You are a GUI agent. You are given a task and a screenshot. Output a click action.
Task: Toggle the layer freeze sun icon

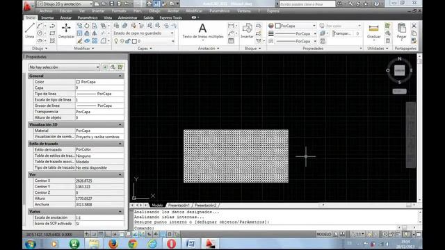(x=122, y=41)
